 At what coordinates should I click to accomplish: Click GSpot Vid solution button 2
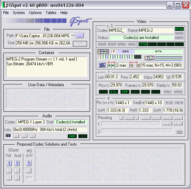pos(9,171)
